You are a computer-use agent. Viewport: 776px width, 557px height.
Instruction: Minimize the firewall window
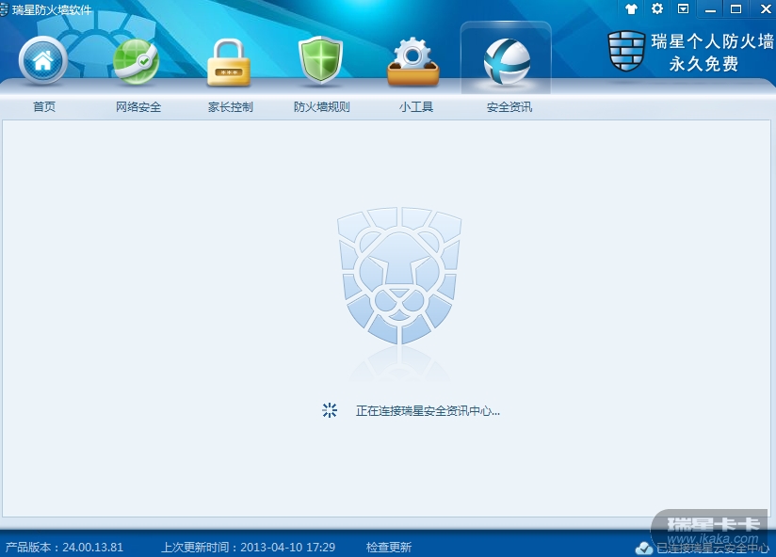point(710,8)
